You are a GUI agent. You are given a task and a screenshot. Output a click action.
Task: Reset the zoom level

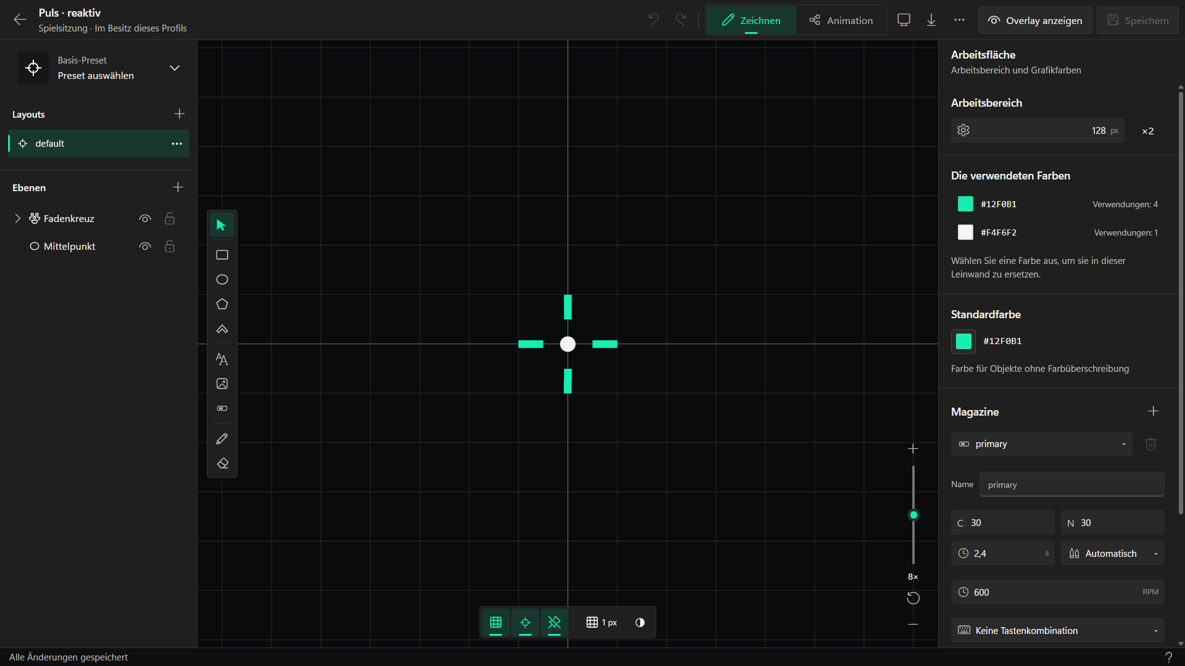coord(913,598)
